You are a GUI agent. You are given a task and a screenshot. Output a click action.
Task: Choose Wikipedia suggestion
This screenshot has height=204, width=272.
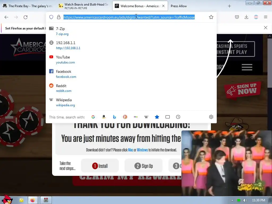(x=131, y=103)
